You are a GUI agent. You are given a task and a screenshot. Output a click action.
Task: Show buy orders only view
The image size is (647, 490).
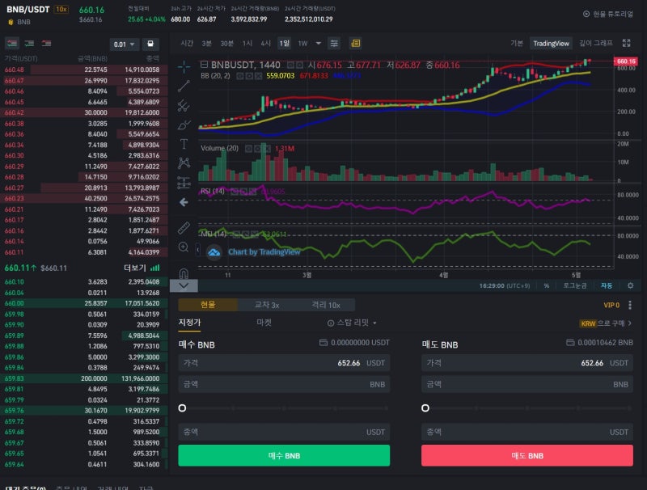(x=29, y=44)
